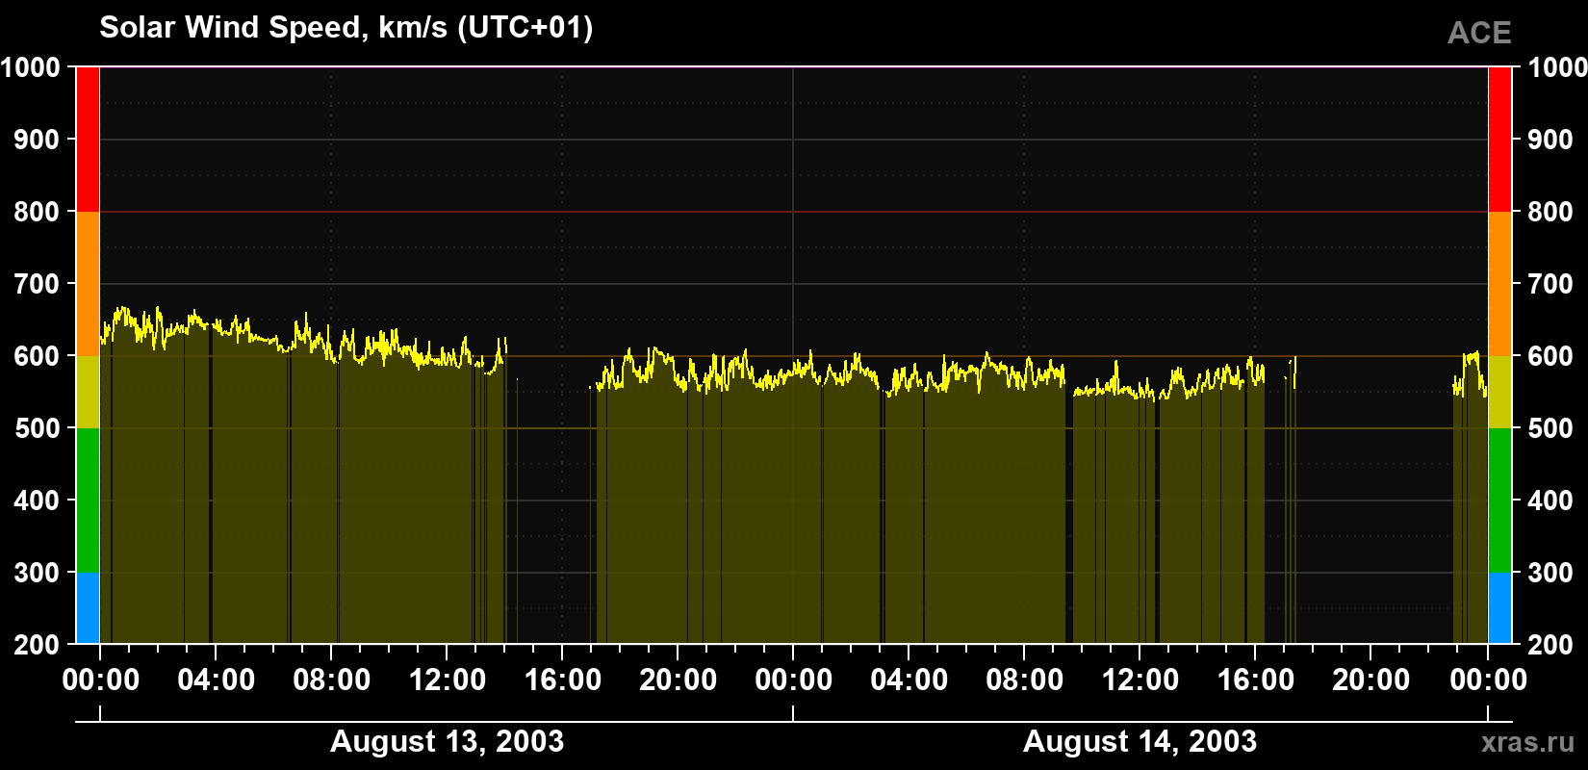Click the blue segment of left color scale
The height and width of the screenshot is (770, 1588).
click(x=88, y=608)
